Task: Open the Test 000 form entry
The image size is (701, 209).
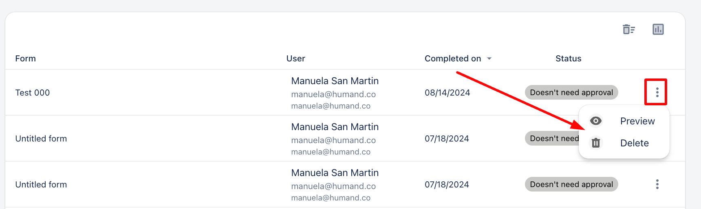Action: [x=33, y=93]
